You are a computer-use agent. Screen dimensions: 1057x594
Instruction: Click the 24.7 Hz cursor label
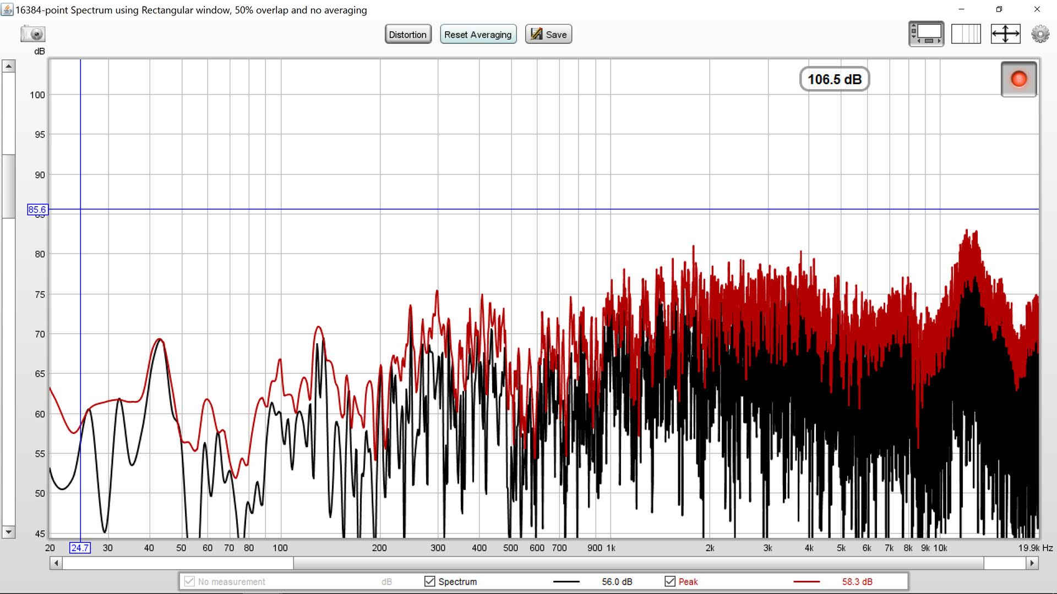[x=80, y=548]
